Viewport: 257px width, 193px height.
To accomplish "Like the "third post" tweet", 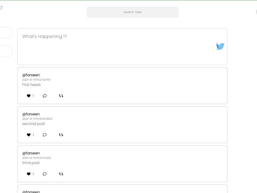I will [x=29, y=174].
